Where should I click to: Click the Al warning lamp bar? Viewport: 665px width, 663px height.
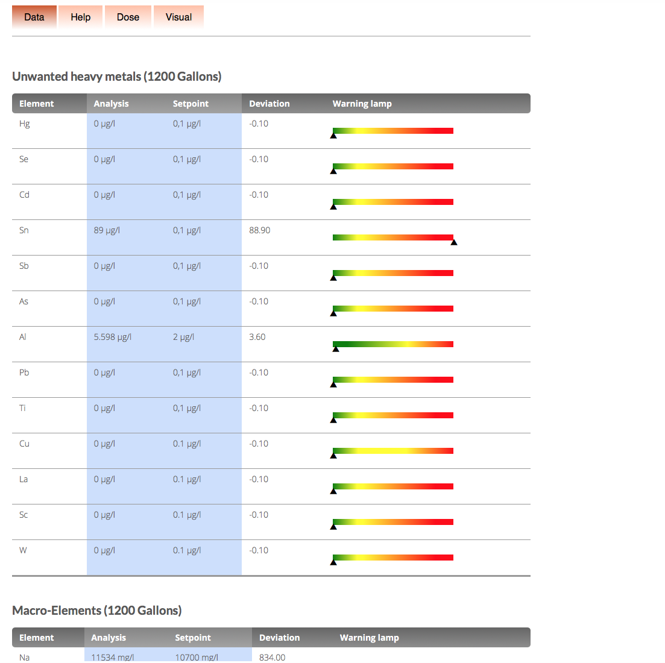[x=392, y=344]
